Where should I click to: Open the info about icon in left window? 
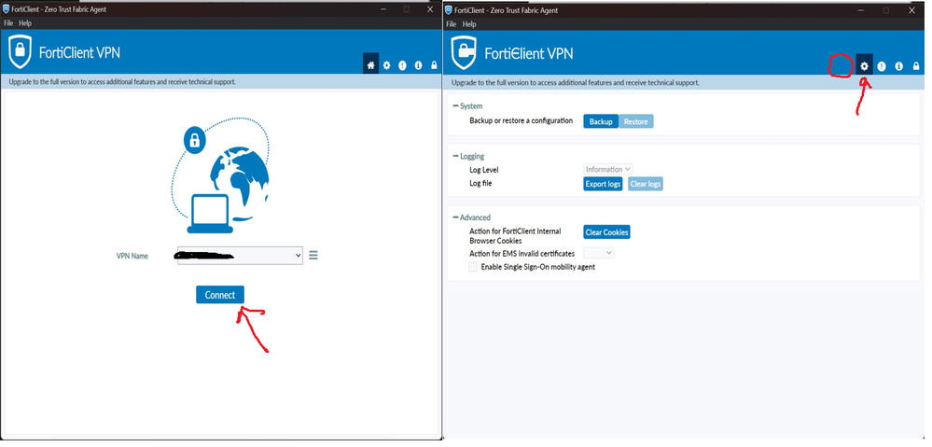[x=419, y=65]
